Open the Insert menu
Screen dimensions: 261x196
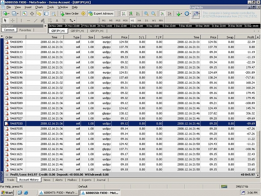[28, 7]
